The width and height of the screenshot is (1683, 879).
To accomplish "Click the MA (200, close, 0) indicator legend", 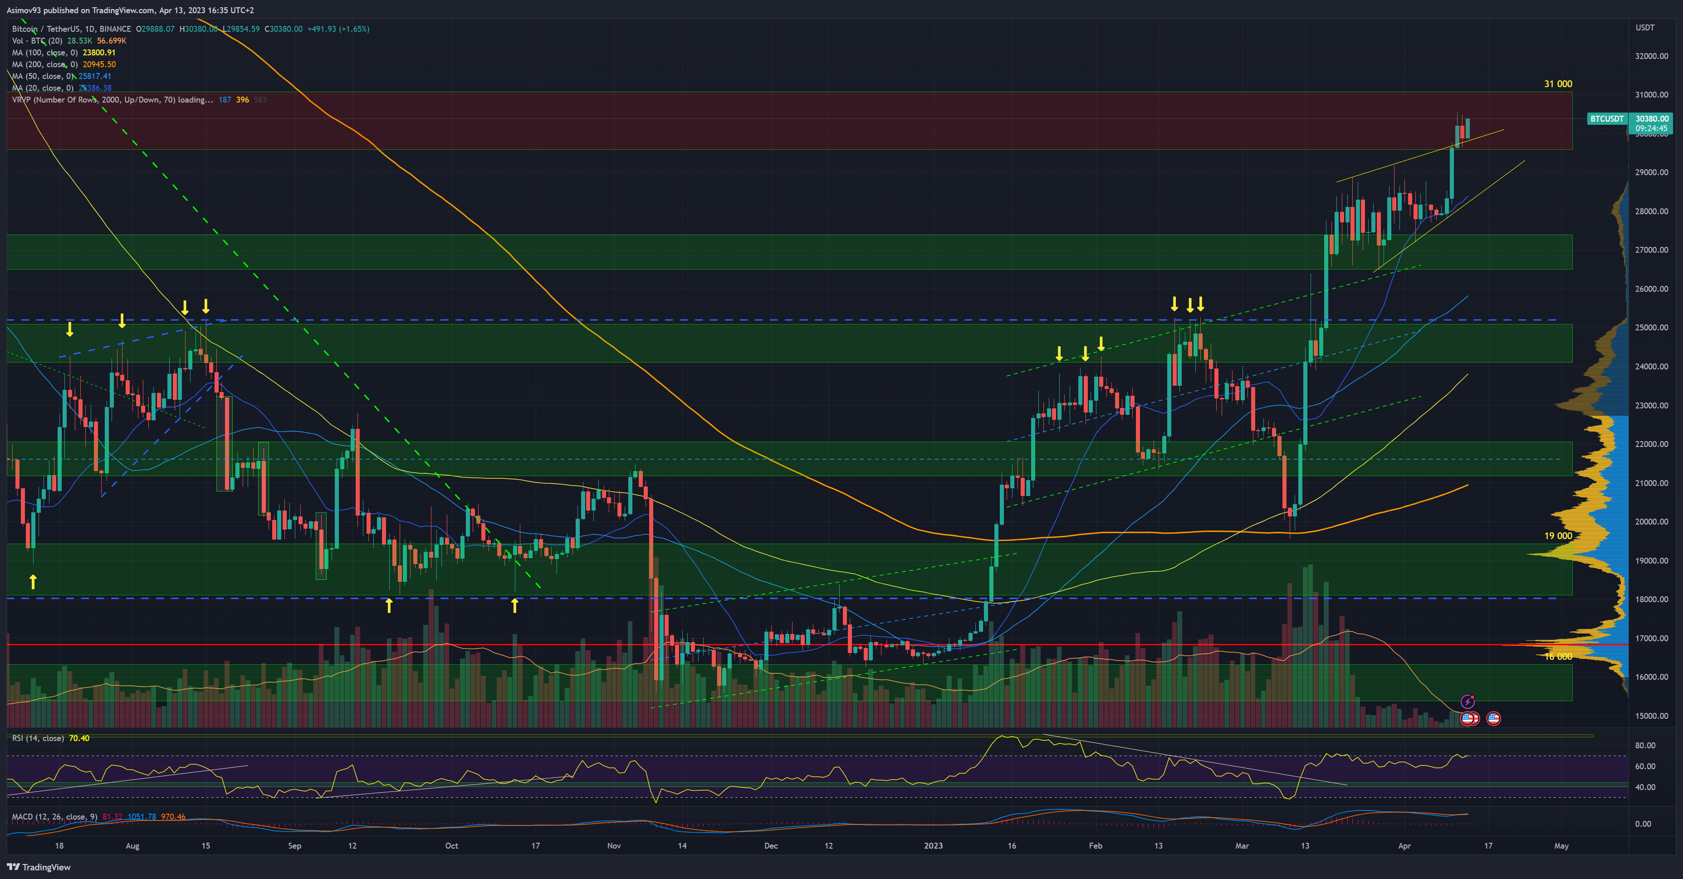I will click(44, 64).
